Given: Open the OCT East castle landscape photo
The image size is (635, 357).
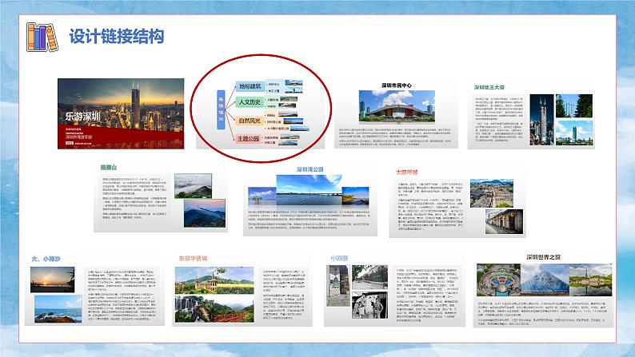Looking at the screenshot, I should (x=214, y=280).
